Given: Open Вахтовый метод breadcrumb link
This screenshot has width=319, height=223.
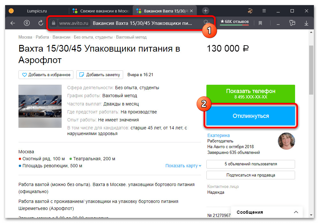Looking at the screenshot, I should (x=131, y=37).
